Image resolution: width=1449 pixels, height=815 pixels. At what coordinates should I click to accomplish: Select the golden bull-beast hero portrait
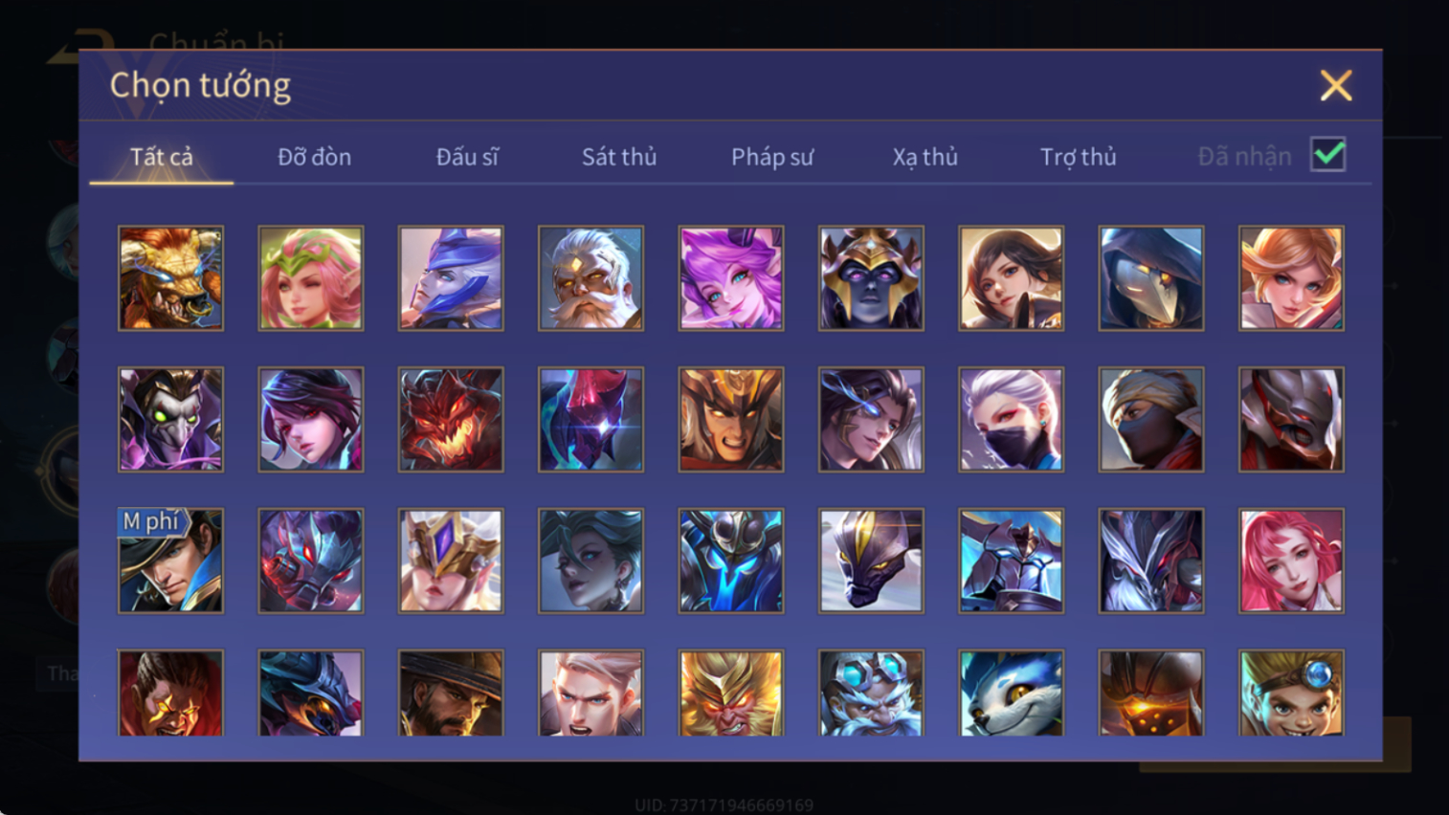pos(170,278)
